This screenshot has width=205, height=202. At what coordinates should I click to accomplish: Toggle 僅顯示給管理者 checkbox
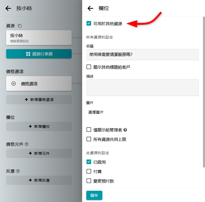[89, 130]
